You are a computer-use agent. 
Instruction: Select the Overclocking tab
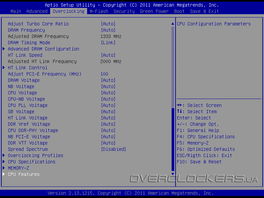point(69,11)
